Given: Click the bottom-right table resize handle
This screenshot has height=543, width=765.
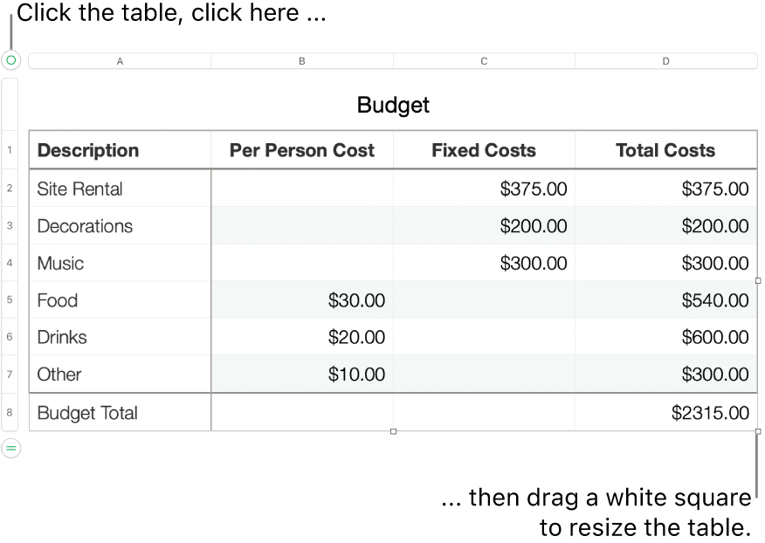Looking at the screenshot, I should click(758, 431).
